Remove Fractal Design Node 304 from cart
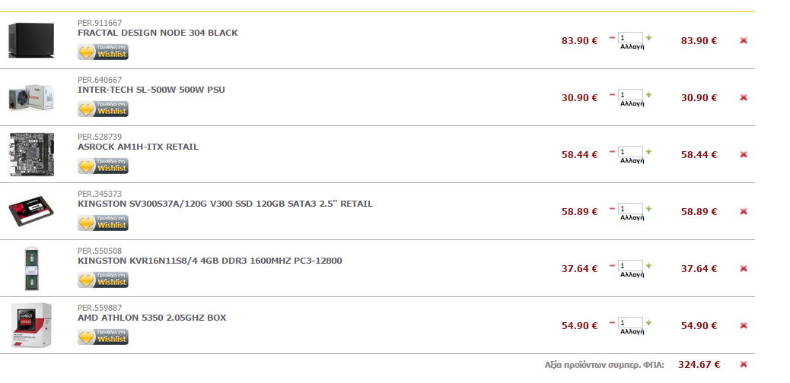790x383 pixels. point(743,41)
